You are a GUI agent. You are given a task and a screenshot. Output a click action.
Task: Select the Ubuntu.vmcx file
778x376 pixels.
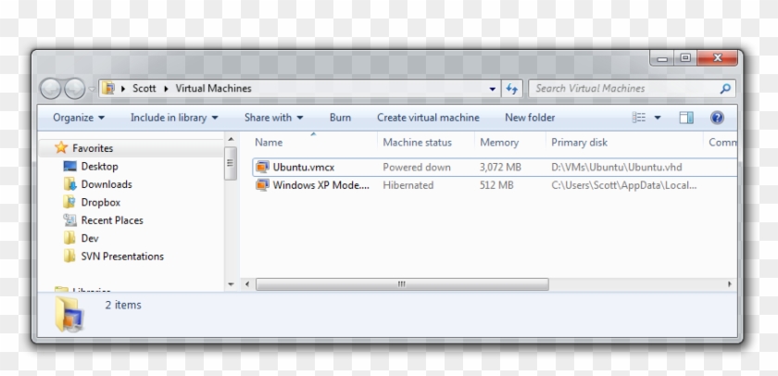pyautogui.click(x=304, y=168)
